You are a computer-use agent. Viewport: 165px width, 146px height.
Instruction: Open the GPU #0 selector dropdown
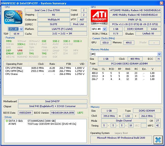pos(104,29)
